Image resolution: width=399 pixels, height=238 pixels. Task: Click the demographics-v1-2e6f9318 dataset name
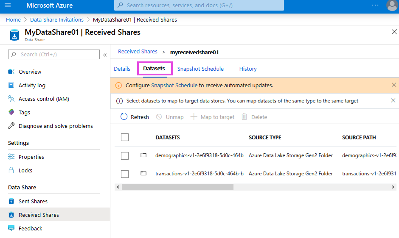pos(199,155)
